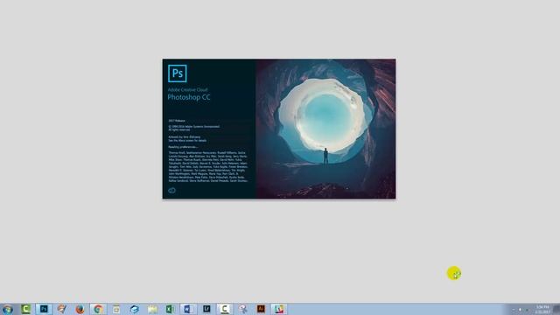560x315 pixels.
Task: Open the taskbar clock and date
Action: 542,310
